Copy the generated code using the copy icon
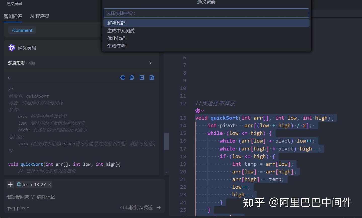This screenshot has height=218, width=362. (x=132, y=78)
